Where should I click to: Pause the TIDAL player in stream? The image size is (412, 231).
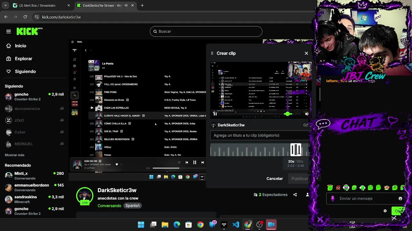[194, 162]
